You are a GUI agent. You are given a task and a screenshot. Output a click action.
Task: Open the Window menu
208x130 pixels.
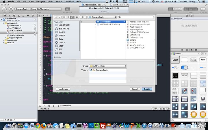click(70, 1)
